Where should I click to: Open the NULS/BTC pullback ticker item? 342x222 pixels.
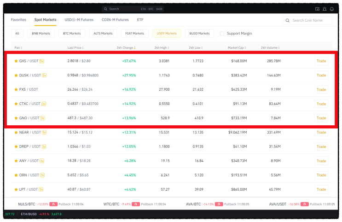(51, 204)
